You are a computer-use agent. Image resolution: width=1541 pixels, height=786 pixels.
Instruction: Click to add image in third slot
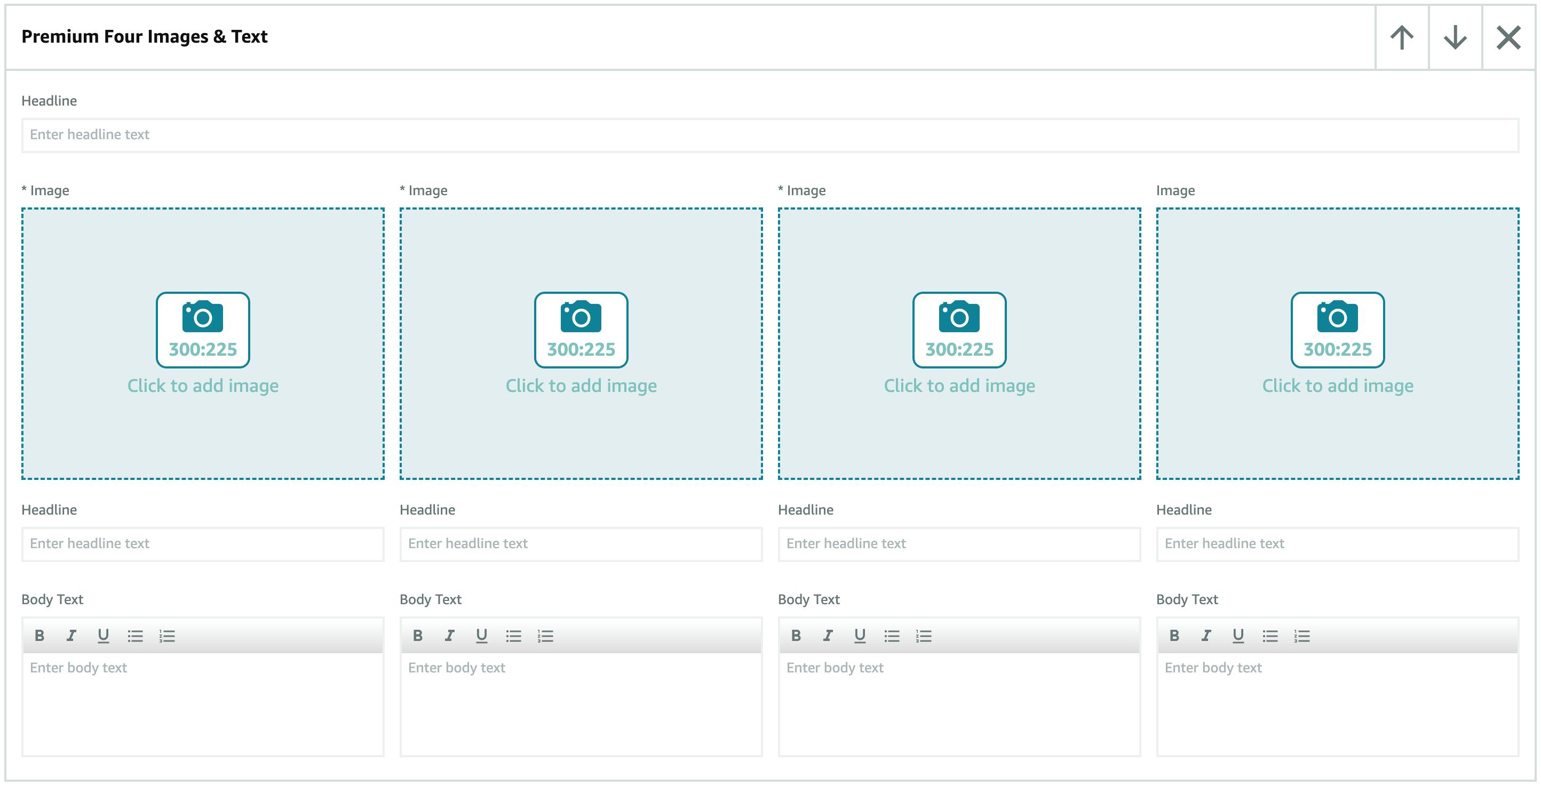pos(959,386)
